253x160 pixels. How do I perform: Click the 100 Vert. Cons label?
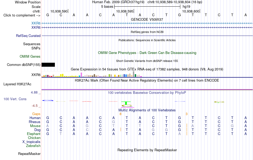coord(15,99)
